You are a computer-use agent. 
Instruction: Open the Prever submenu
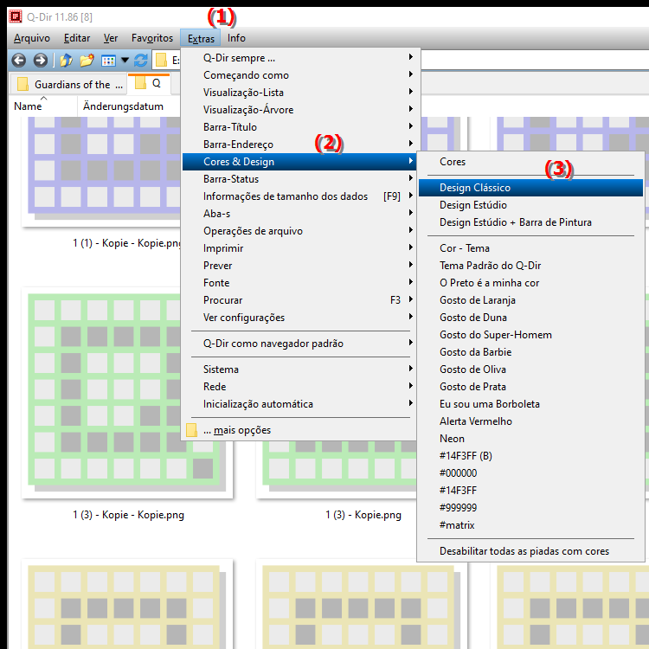tap(299, 266)
